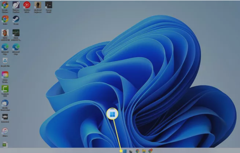Screen dimensions: 240x153
Task: Open Chrome without badge on the taskbar
Action: pos(137,151)
